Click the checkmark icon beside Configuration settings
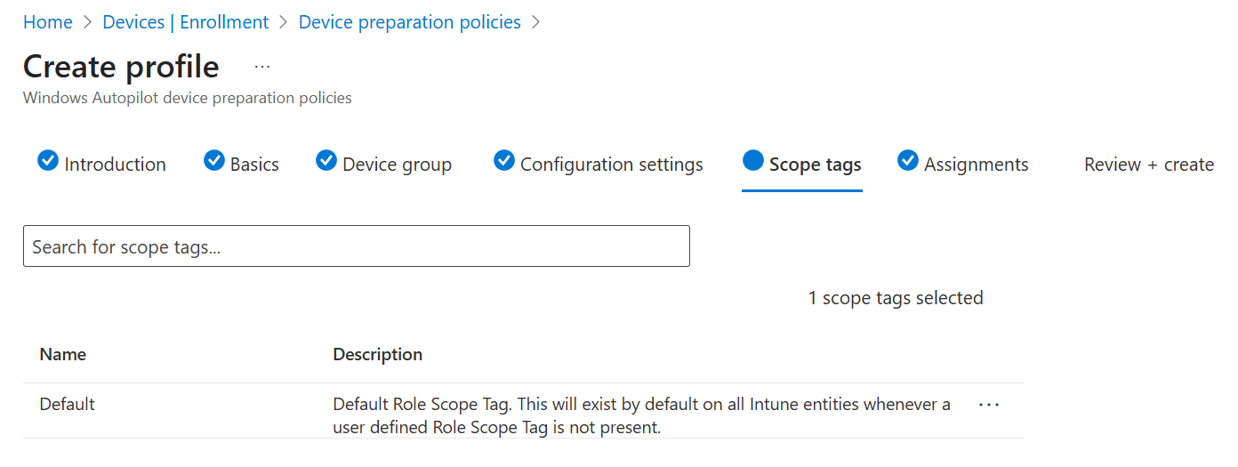 tap(504, 161)
